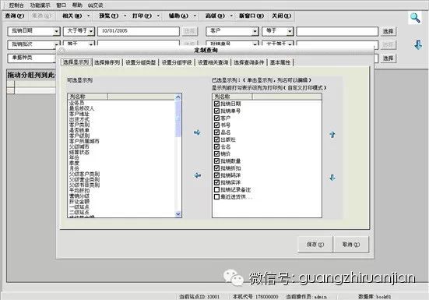This screenshot has width=429, height=300.
Task: Click 选择 button beside the 客户 value field
Action: (388, 31)
